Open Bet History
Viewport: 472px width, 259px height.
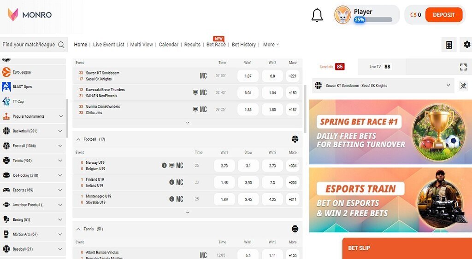pos(244,45)
